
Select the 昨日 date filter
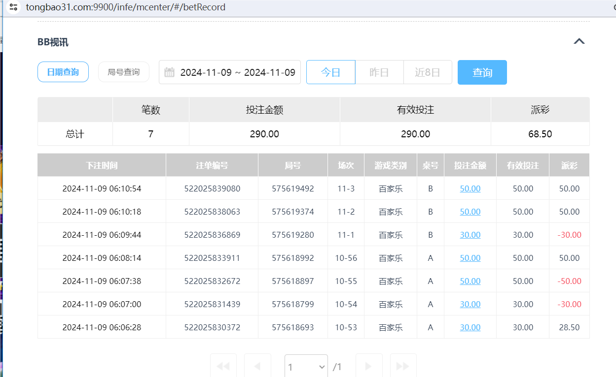click(x=379, y=72)
